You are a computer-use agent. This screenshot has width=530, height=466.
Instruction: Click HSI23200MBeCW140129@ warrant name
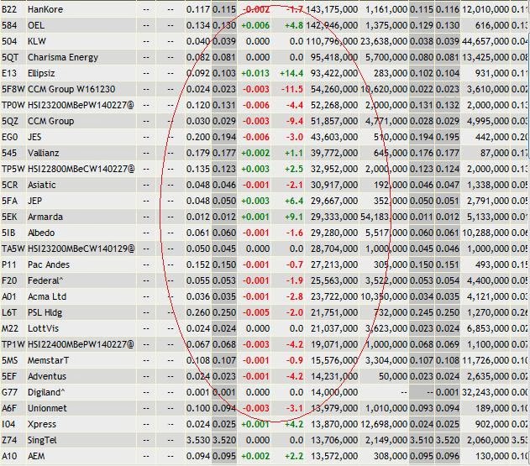tap(81, 249)
